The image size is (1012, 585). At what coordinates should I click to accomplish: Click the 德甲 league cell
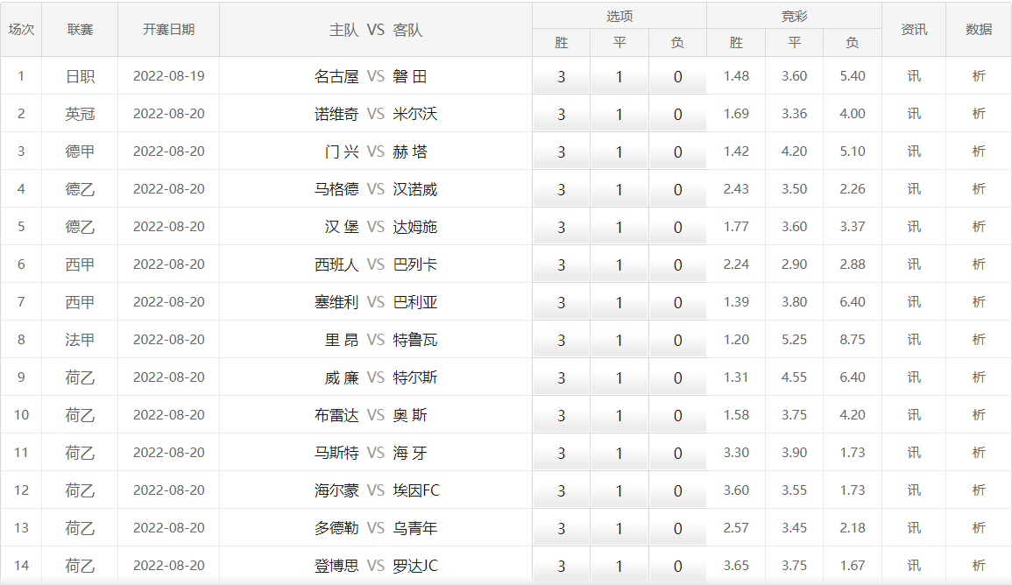click(80, 152)
